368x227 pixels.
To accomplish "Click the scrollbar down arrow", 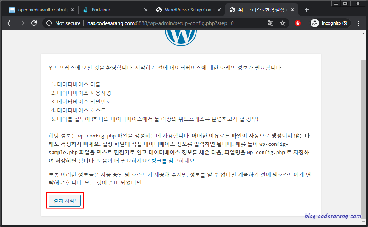I will [x=363, y=222].
